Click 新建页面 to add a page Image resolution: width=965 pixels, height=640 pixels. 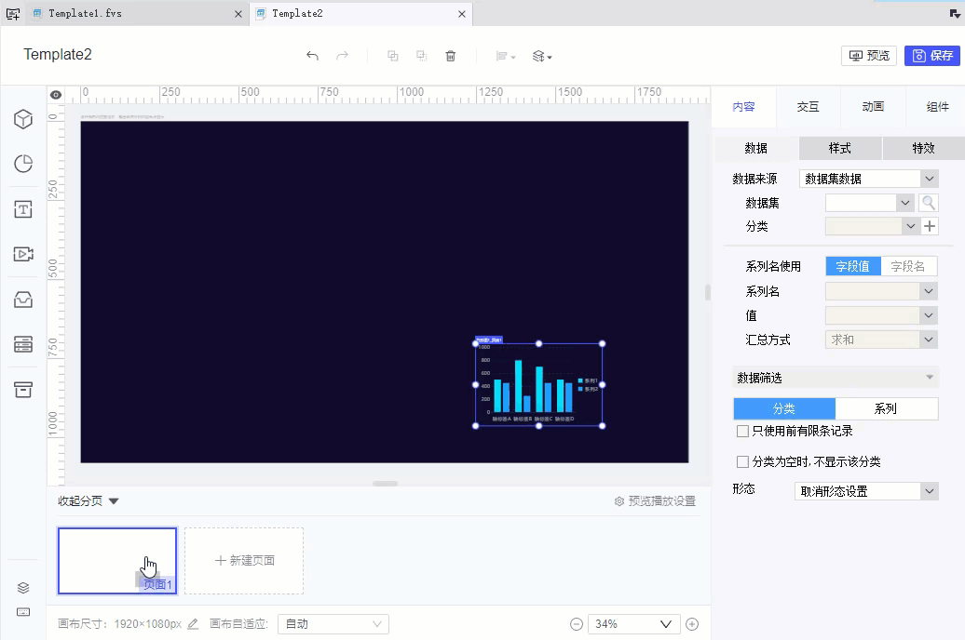pos(244,561)
